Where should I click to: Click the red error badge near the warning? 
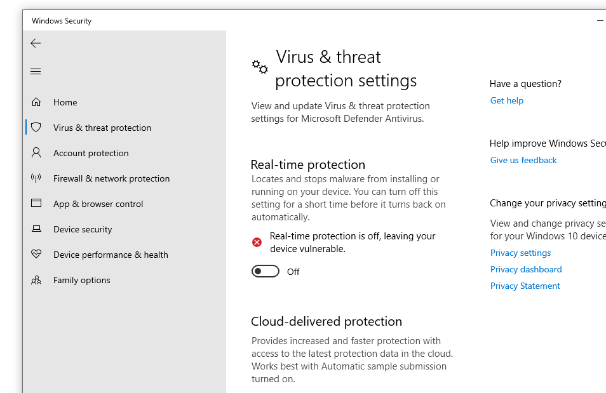click(x=257, y=242)
